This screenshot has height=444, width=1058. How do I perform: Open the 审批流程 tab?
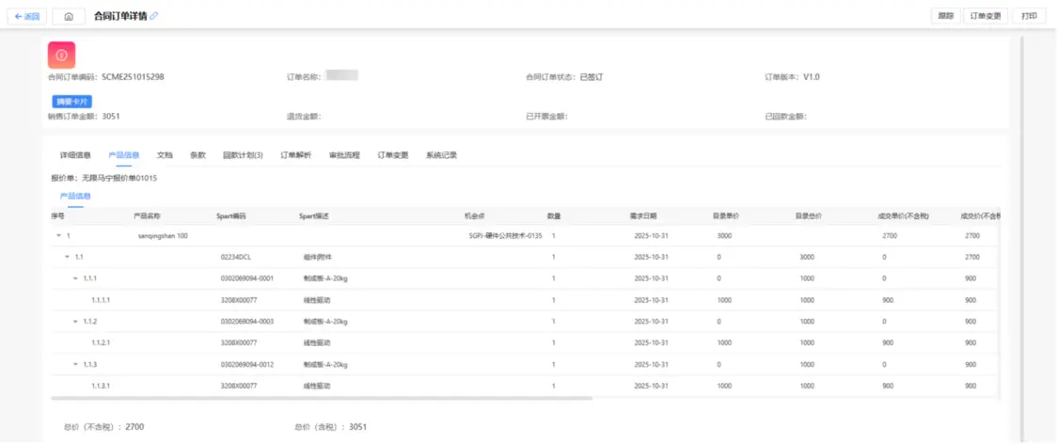click(x=345, y=155)
